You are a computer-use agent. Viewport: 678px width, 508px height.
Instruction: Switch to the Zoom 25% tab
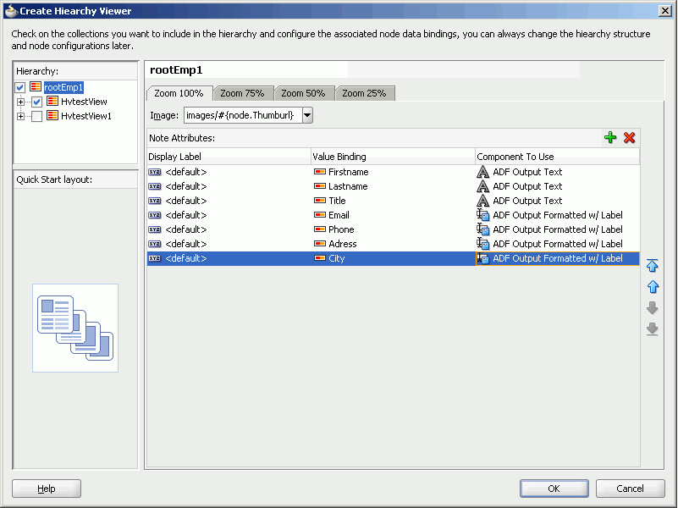click(365, 93)
